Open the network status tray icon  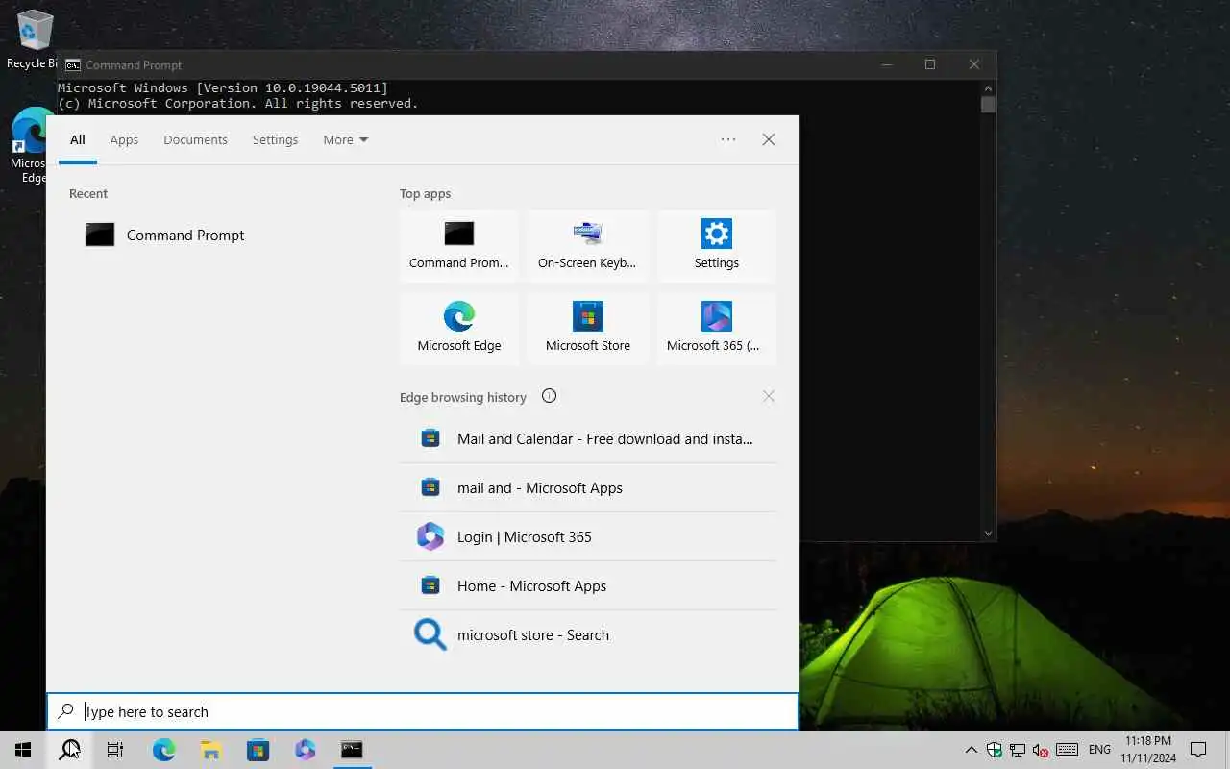[1017, 750]
